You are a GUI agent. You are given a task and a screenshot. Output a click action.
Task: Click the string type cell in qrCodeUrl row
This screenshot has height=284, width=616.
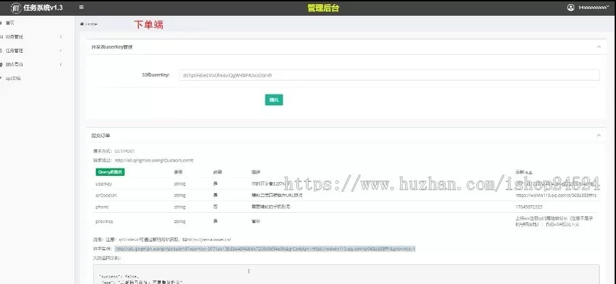point(179,195)
